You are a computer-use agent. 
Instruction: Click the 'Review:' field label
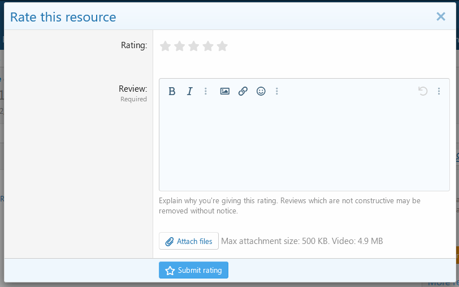coord(133,88)
